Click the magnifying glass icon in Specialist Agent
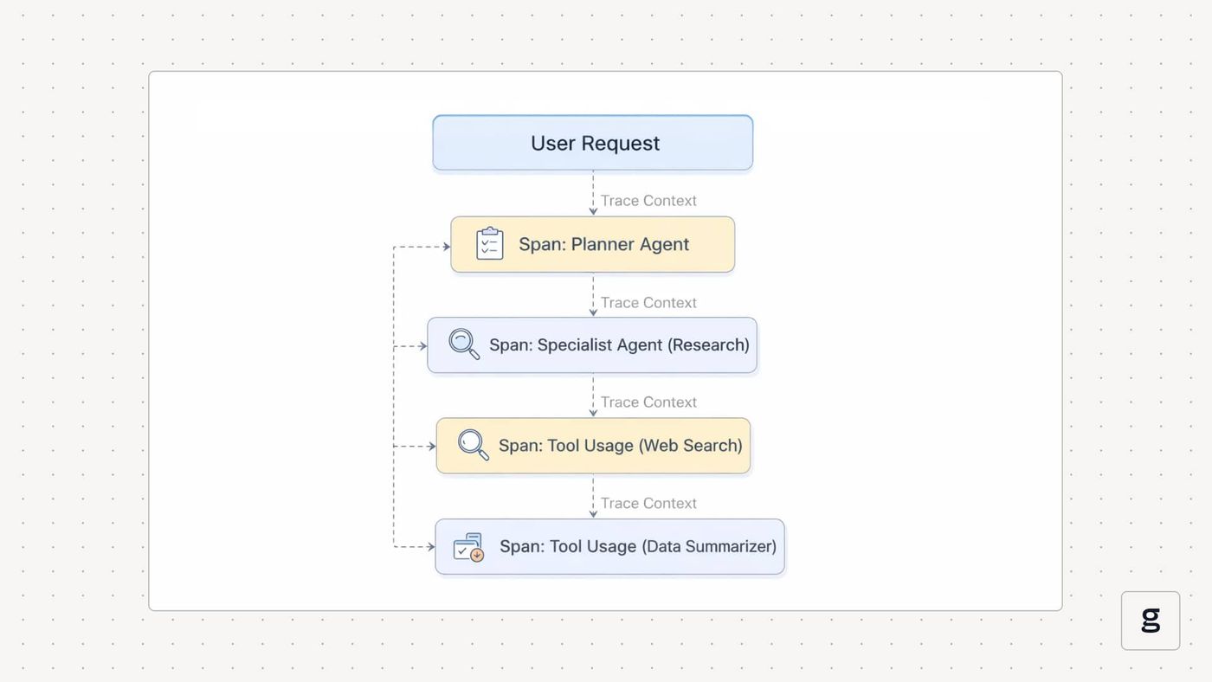 464,344
